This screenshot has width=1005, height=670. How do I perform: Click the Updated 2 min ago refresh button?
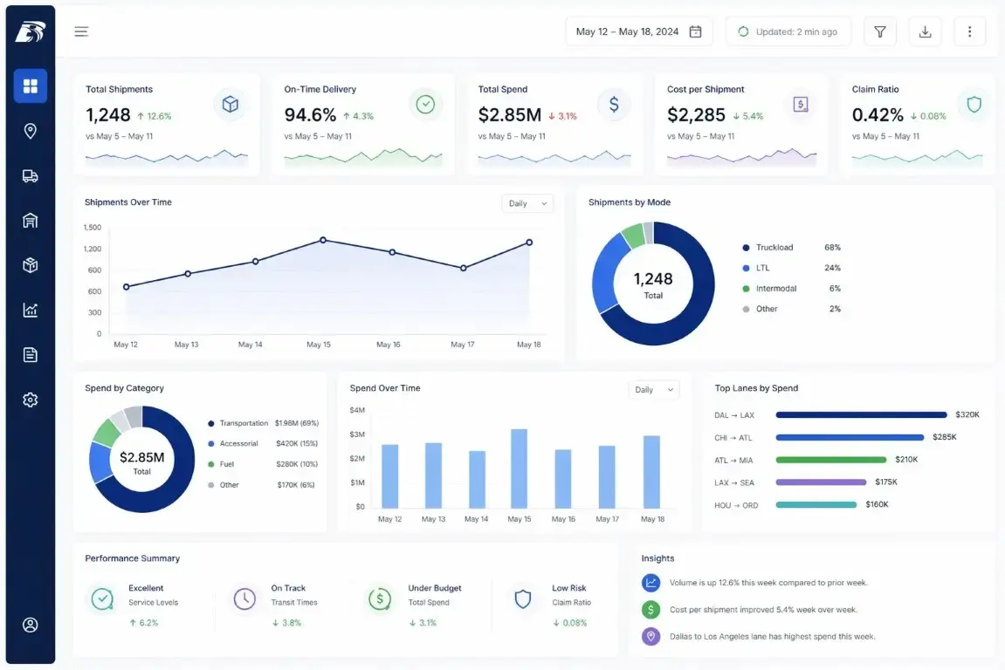[788, 32]
